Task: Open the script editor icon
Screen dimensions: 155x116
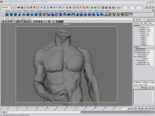Action: (153, 112)
